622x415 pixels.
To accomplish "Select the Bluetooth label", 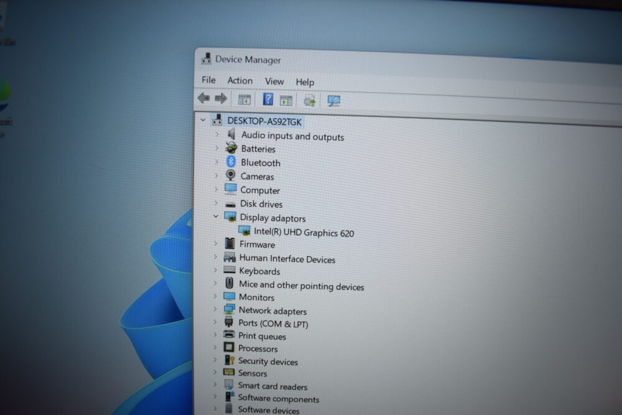I will pyautogui.click(x=261, y=162).
